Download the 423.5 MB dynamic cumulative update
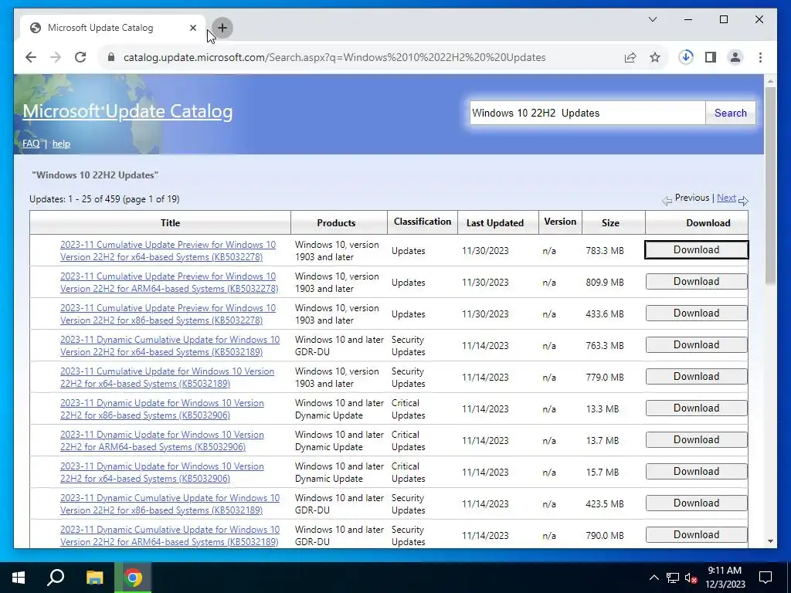Image resolution: width=791 pixels, height=593 pixels. 696,503
